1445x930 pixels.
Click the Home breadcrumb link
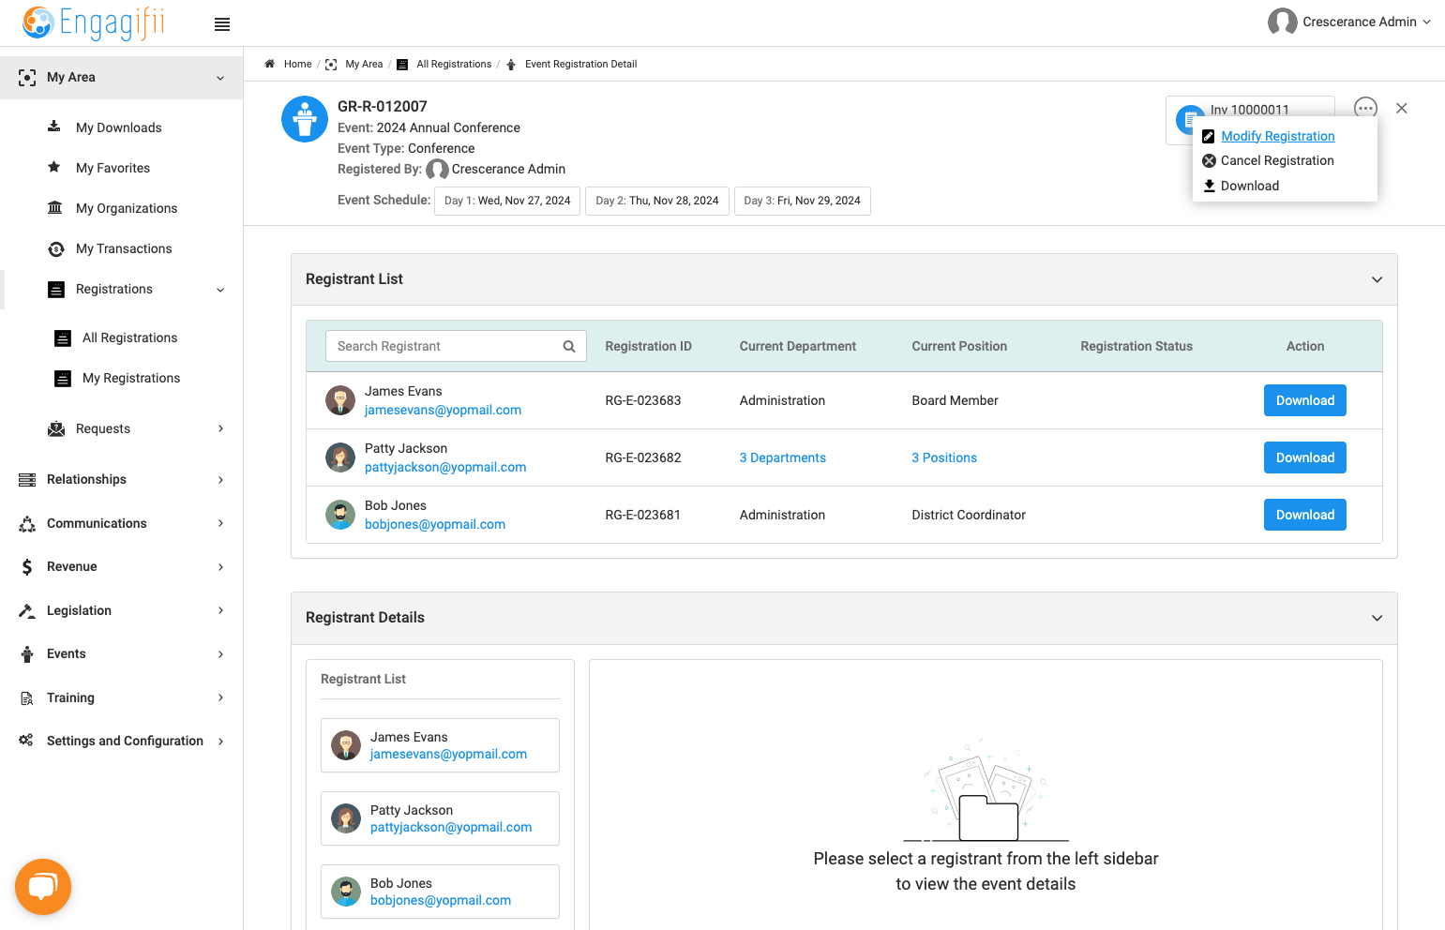[297, 64]
